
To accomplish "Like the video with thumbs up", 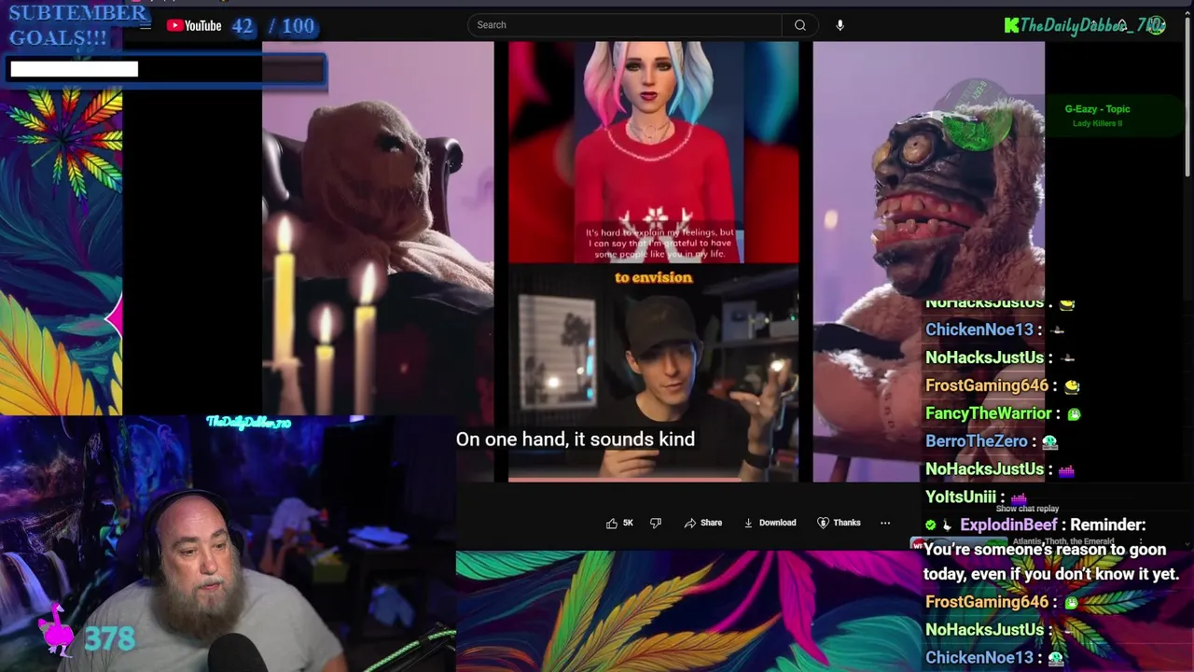I will [620, 523].
